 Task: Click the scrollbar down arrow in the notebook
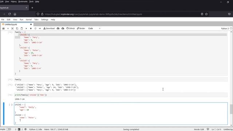tap(231, 125)
